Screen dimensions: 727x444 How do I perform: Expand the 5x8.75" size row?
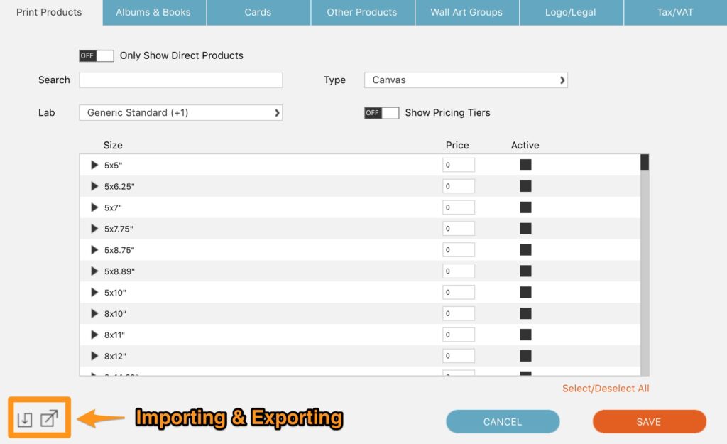coord(94,249)
